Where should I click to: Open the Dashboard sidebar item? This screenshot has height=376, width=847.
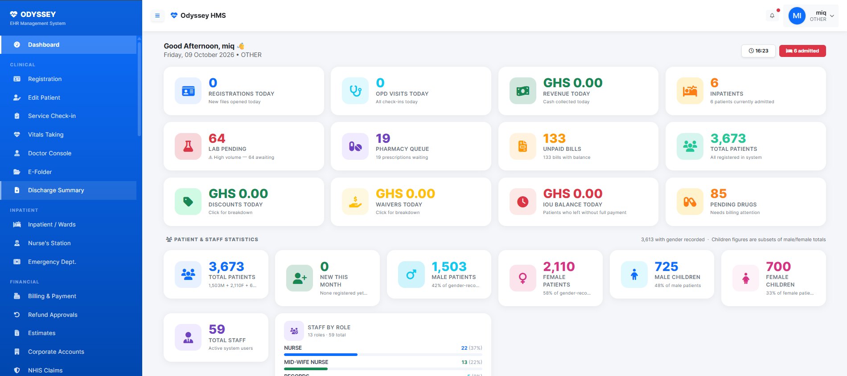pyautogui.click(x=68, y=44)
